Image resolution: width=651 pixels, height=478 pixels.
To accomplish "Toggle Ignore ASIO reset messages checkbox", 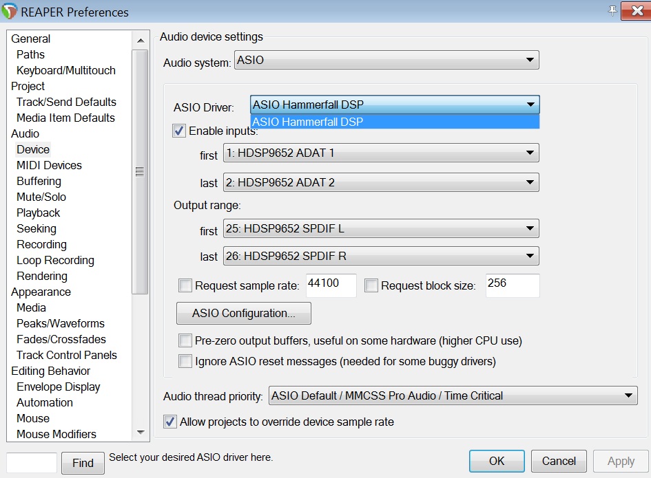I will 185,361.
